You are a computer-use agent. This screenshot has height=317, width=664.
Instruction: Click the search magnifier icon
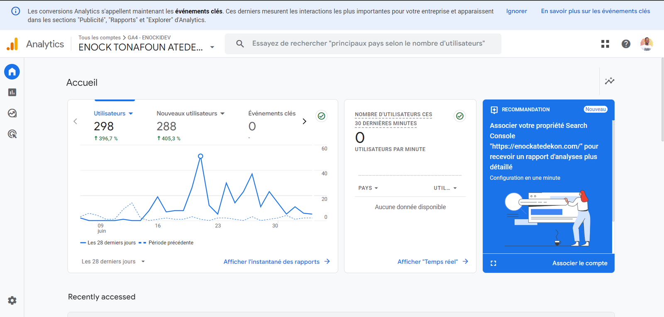pyautogui.click(x=240, y=44)
